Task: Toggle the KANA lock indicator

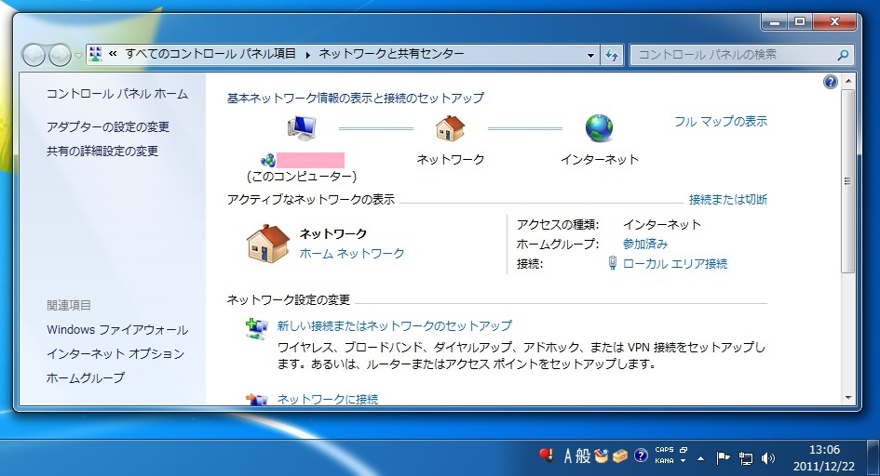Action: [x=664, y=461]
